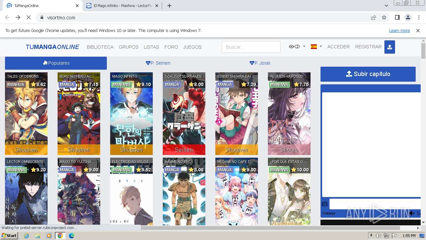Click the upload icon button in navbar

coord(389,47)
